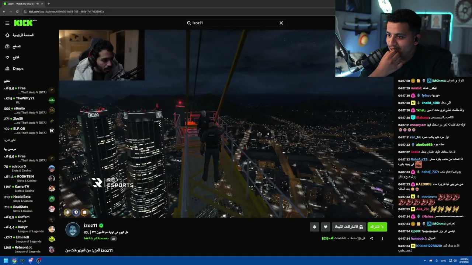The width and height of the screenshot is (472, 265).
Task: Select the izoz11 VOD browser tab
Action: tap(23, 4)
